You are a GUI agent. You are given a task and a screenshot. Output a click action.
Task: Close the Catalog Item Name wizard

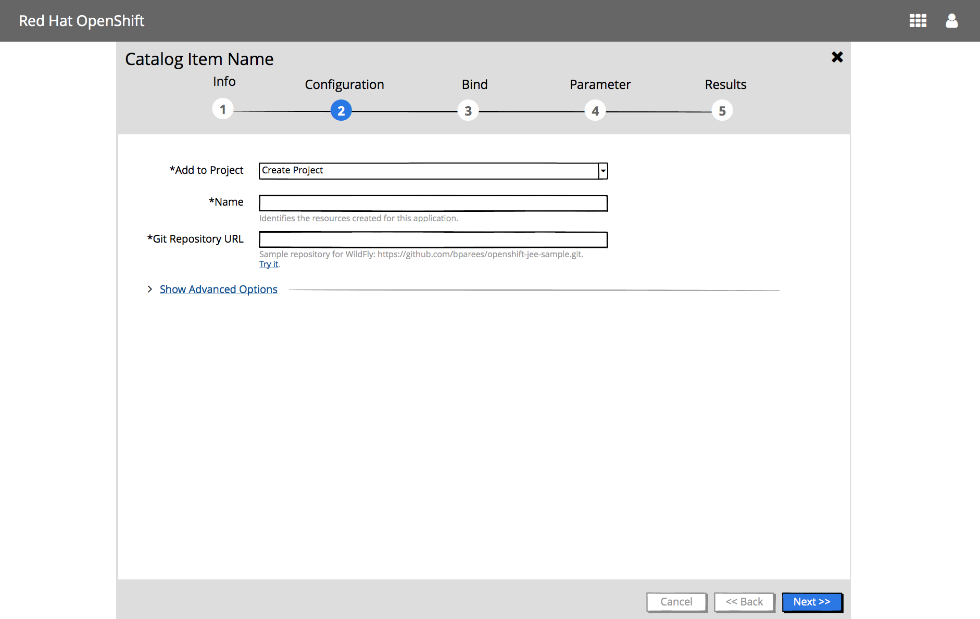[837, 57]
